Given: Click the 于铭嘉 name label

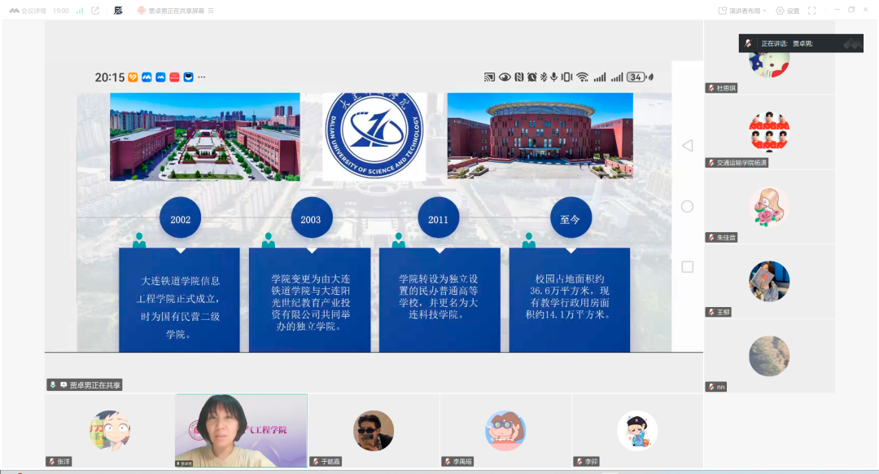Looking at the screenshot, I should 326,462.
